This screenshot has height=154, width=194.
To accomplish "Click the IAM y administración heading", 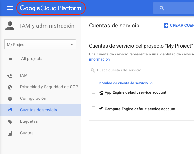I will 47,26.
